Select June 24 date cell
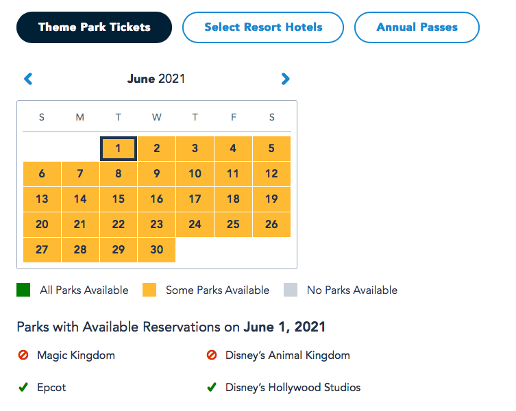The height and width of the screenshot is (411, 516). pos(195,225)
